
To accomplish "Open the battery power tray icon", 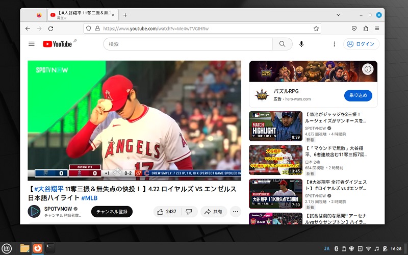I will [386, 249].
